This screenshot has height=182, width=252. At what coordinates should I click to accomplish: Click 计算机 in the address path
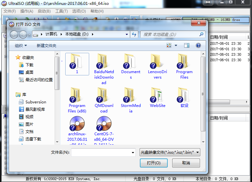click(x=51, y=34)
